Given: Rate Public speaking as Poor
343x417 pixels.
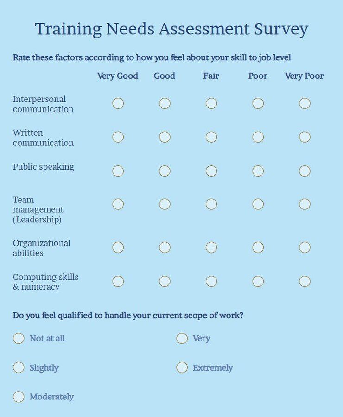Looking at the screenshot, I should [258, 171].
